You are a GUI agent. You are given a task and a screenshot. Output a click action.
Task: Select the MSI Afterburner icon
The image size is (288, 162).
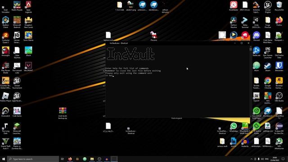(x=279, y=144)
